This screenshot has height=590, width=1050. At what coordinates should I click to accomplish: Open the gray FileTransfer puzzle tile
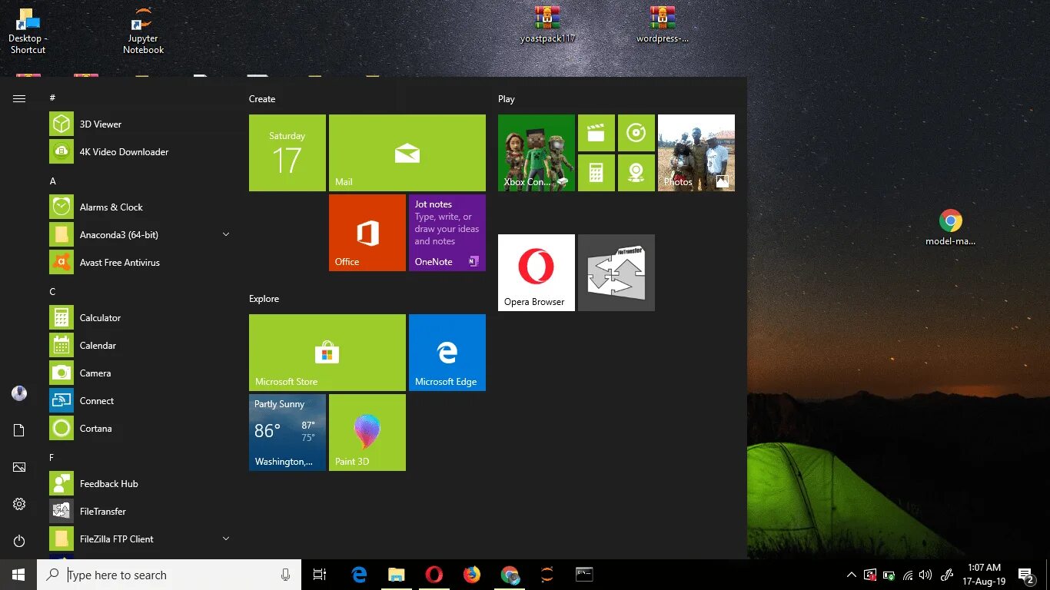coord(616,273)
